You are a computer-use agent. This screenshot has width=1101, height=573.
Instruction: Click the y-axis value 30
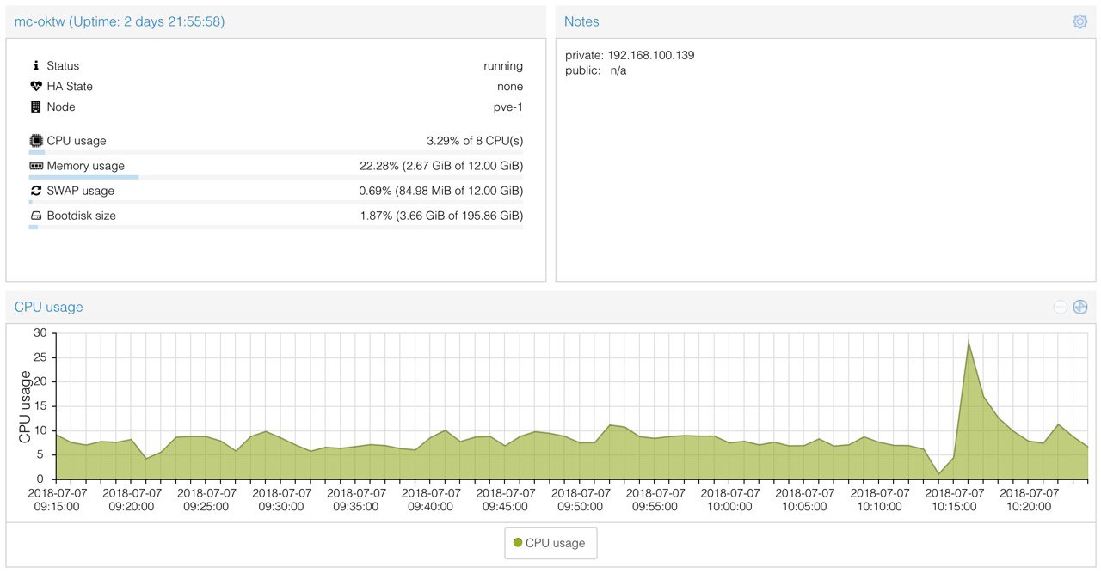[x=40, y=332]
